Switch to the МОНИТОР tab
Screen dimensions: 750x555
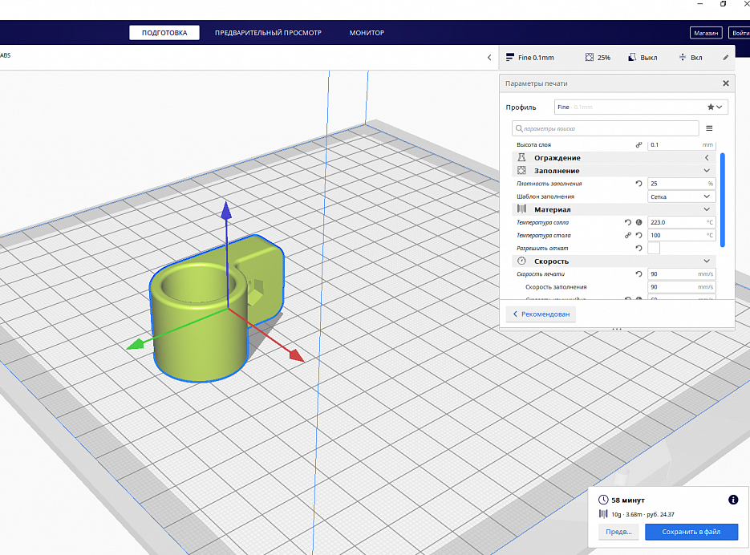pyautogui.click(x=367, y=33)
